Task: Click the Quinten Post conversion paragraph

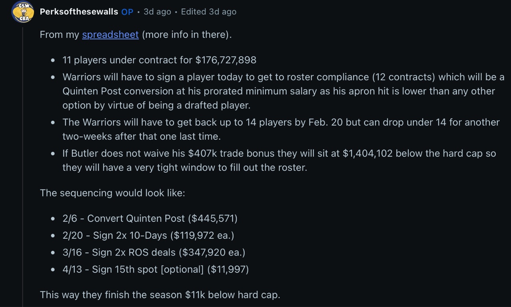Action: tap(283, 91)
